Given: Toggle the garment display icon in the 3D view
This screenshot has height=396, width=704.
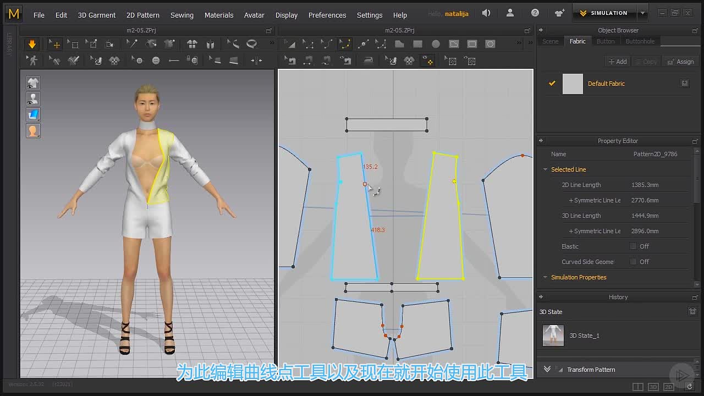Looking at the screenshot, I should (x=33, y=83).
